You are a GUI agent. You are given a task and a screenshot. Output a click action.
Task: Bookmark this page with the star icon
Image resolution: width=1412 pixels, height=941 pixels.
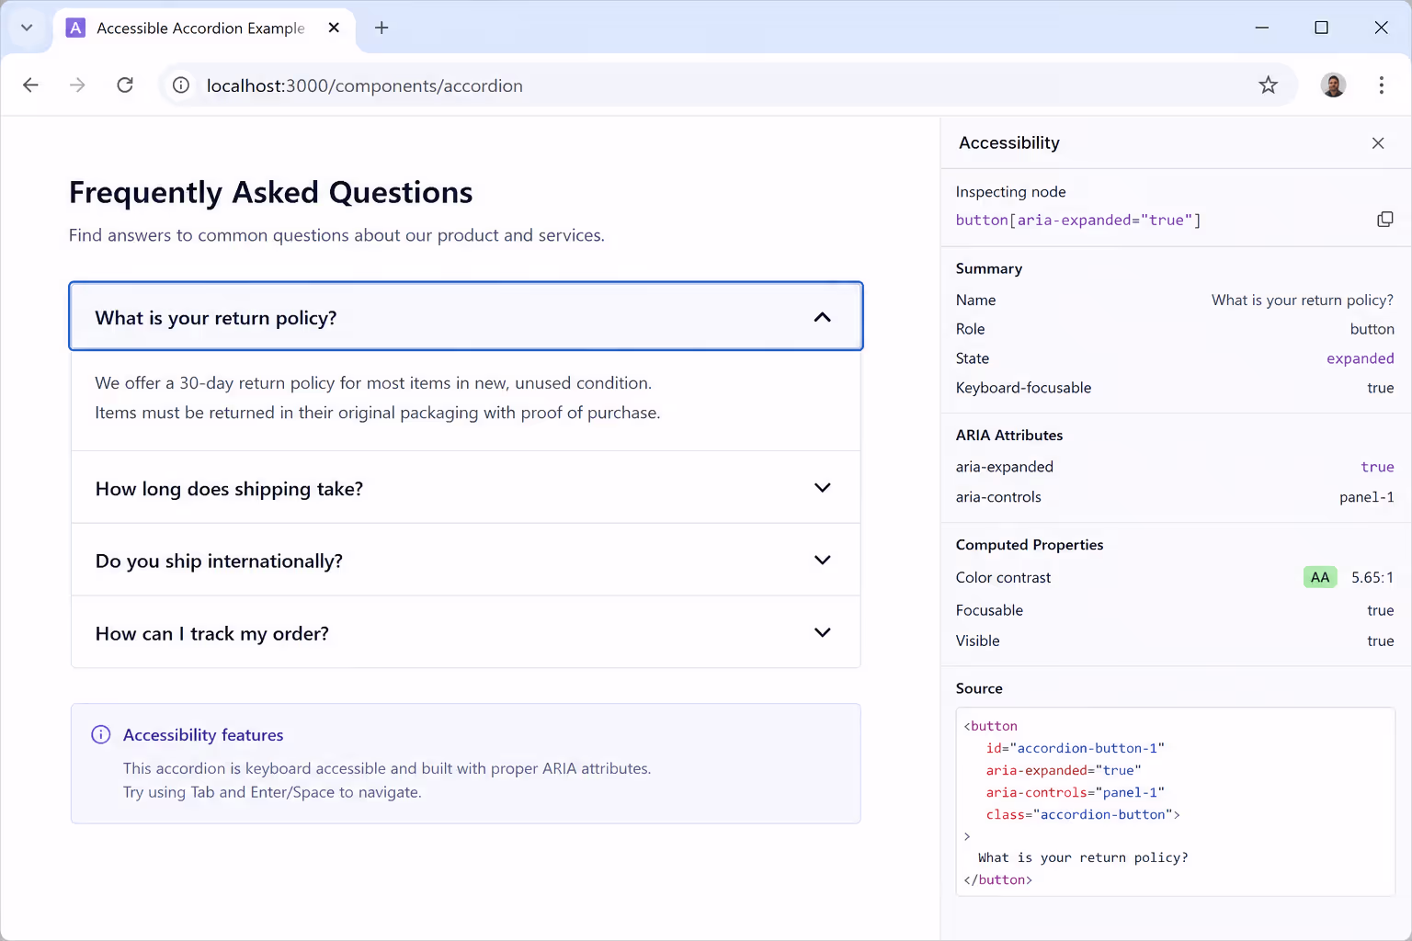coord(1269,85)
